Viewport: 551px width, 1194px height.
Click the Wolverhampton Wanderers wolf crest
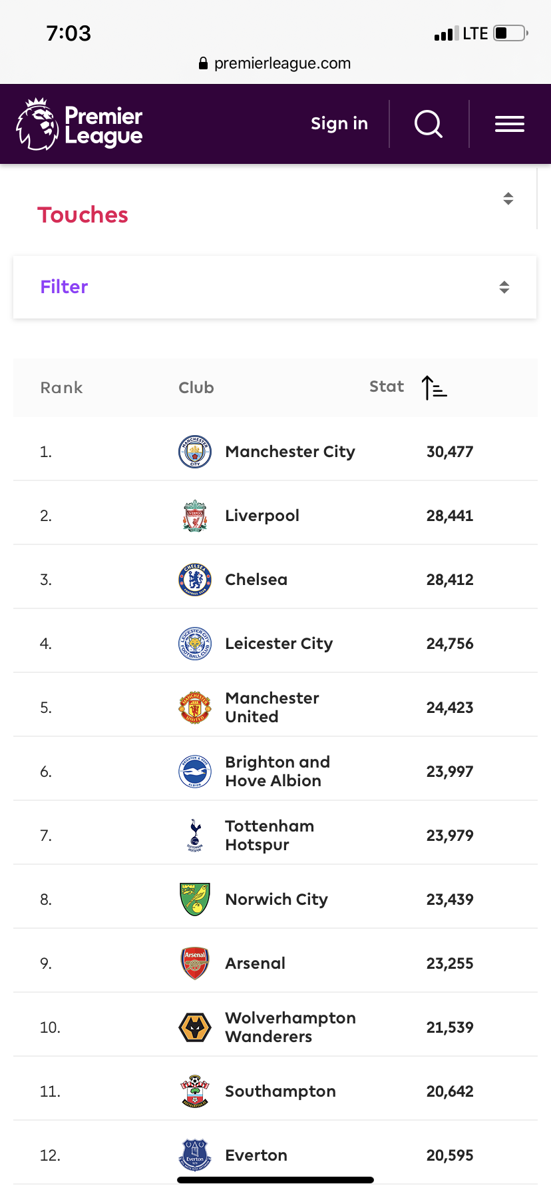click(x=195, y=1027)
